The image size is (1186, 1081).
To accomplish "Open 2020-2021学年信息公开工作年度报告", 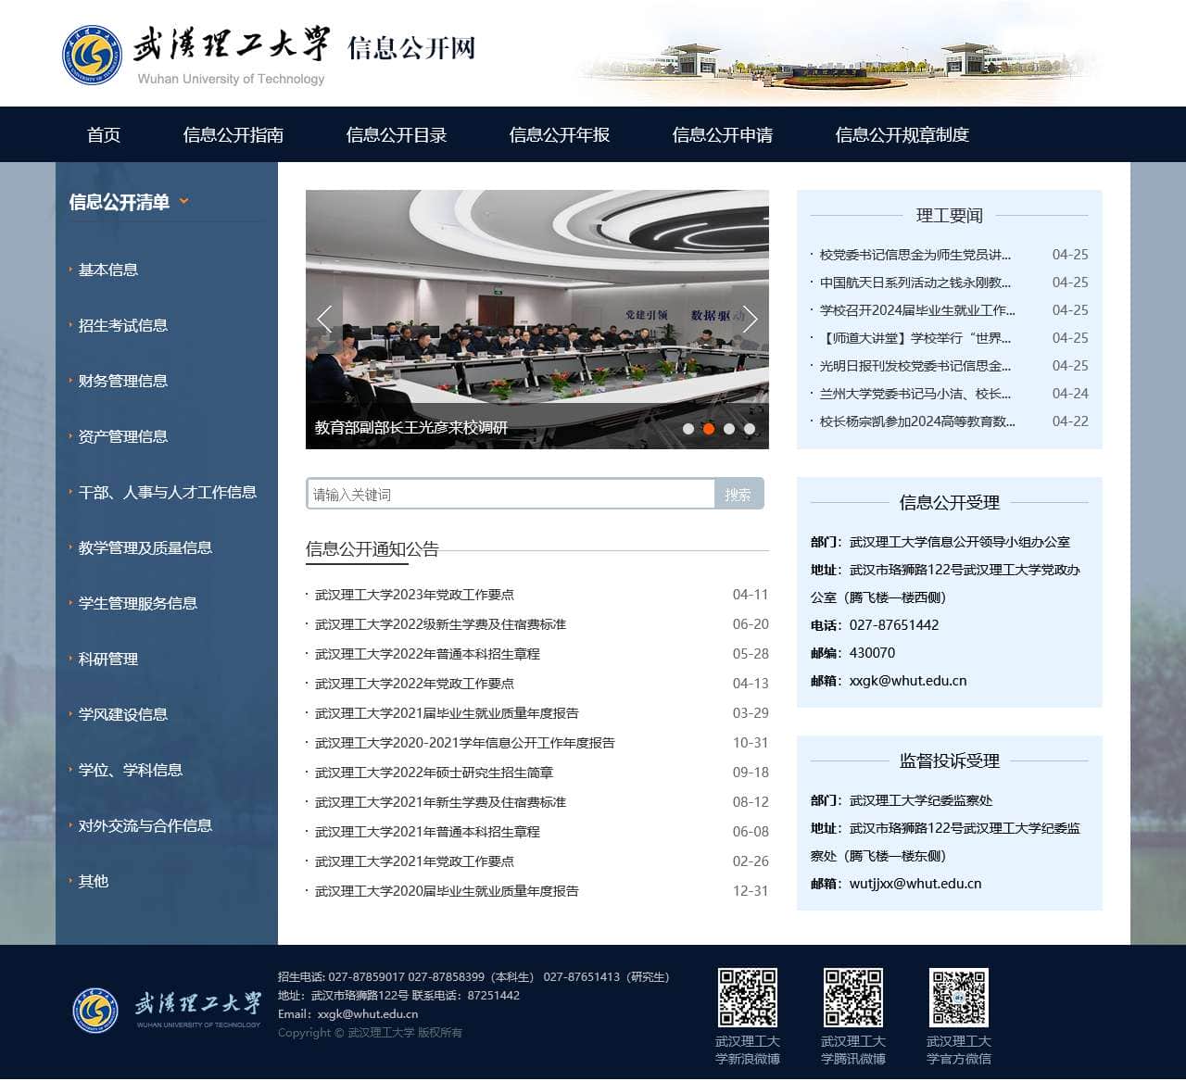I will (x=464, y=743).
